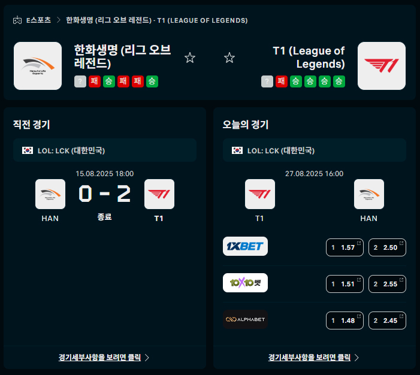Click the Korean flag in 직전 경기 league row
The width and height of the screenshot is (420, 375).
pyautogui.click(x=28, y=150)
